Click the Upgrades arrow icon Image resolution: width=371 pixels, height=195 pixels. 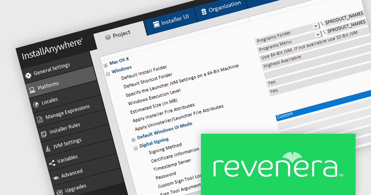pyautogui.click(x=59, y=191)
